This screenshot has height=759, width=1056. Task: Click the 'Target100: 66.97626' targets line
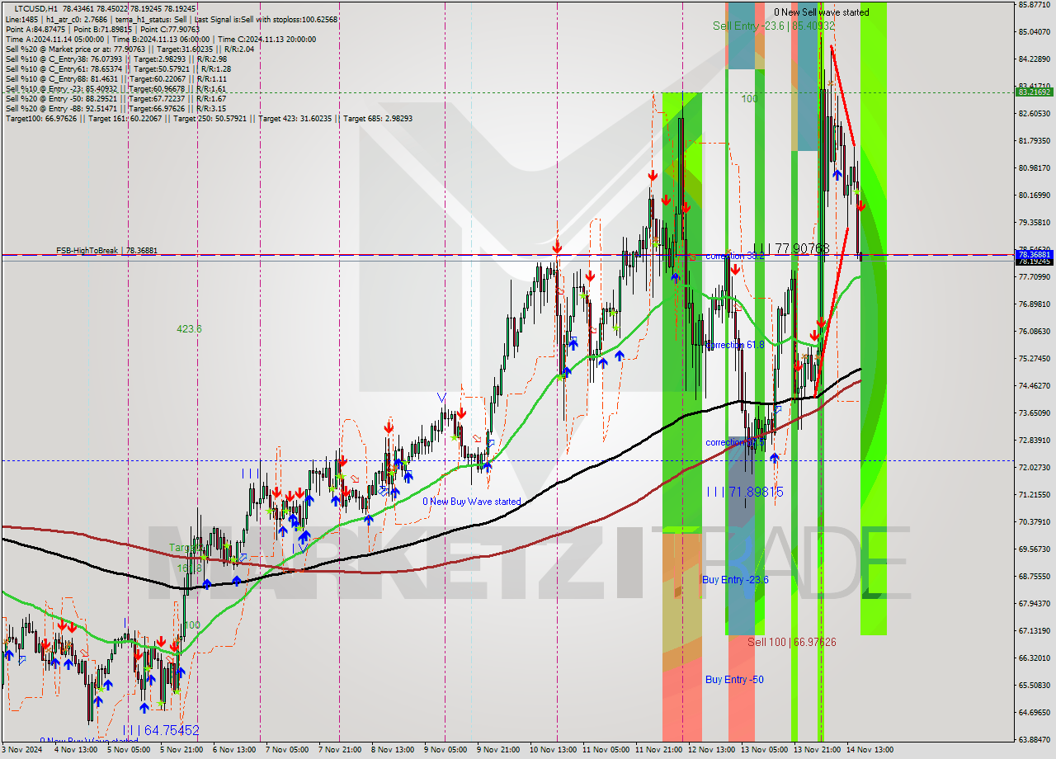(209, 118)
